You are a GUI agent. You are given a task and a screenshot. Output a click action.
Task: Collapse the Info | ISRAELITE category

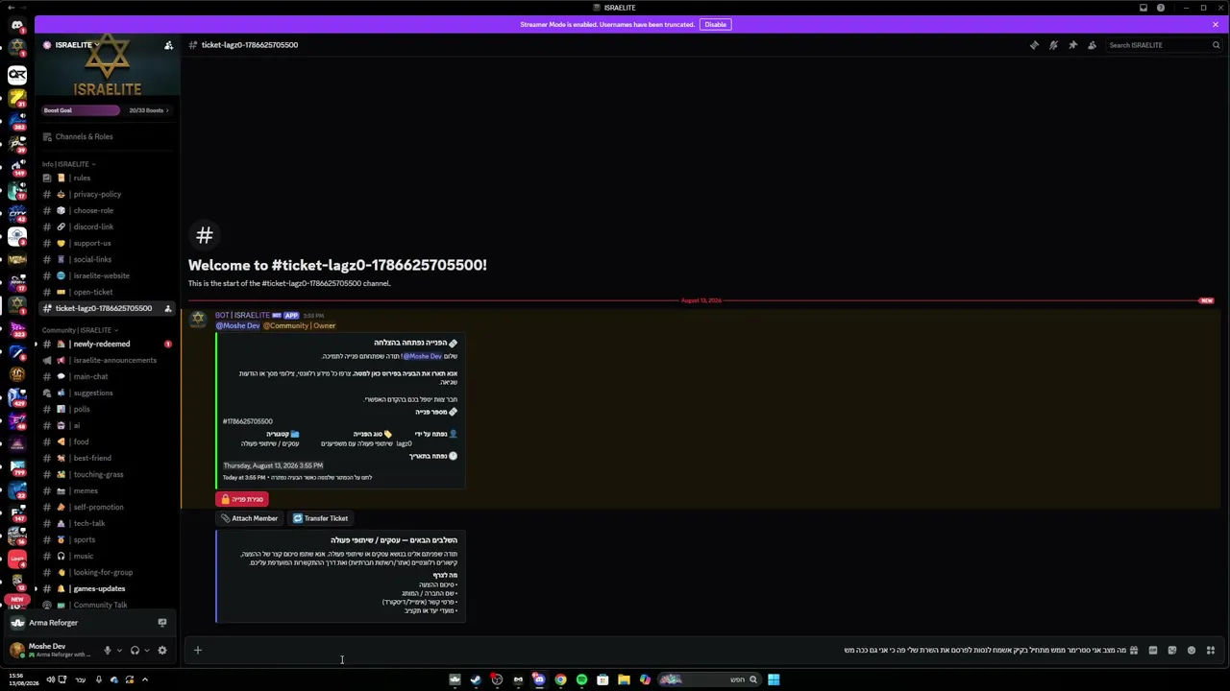point(67,164)
